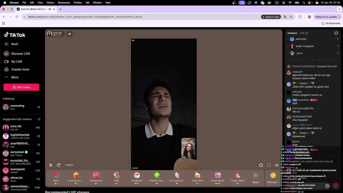Open the emoji picker in chat
The height and width of the screenshot is (193, 343).
(x=327, y=185)
